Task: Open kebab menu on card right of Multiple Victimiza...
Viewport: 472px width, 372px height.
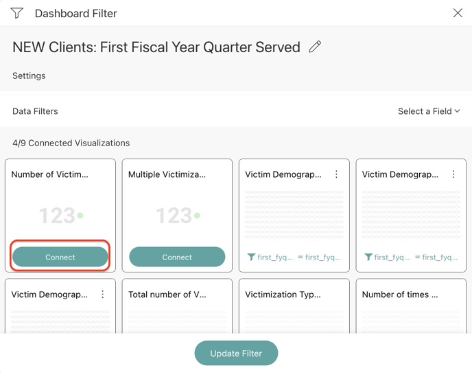Action: pos(336,174)
